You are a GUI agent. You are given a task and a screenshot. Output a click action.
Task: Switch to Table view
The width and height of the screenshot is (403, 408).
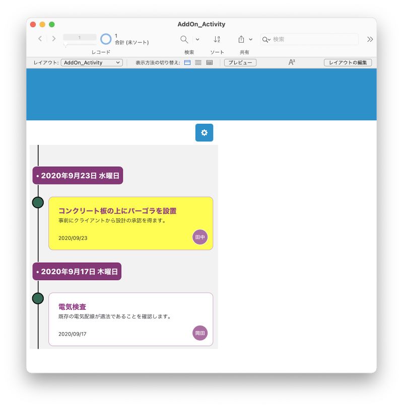[210, 62]
